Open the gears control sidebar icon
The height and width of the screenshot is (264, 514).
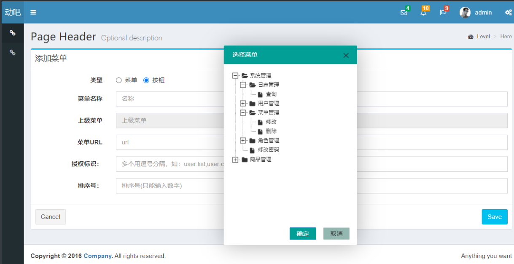click(x=509, y=13)
